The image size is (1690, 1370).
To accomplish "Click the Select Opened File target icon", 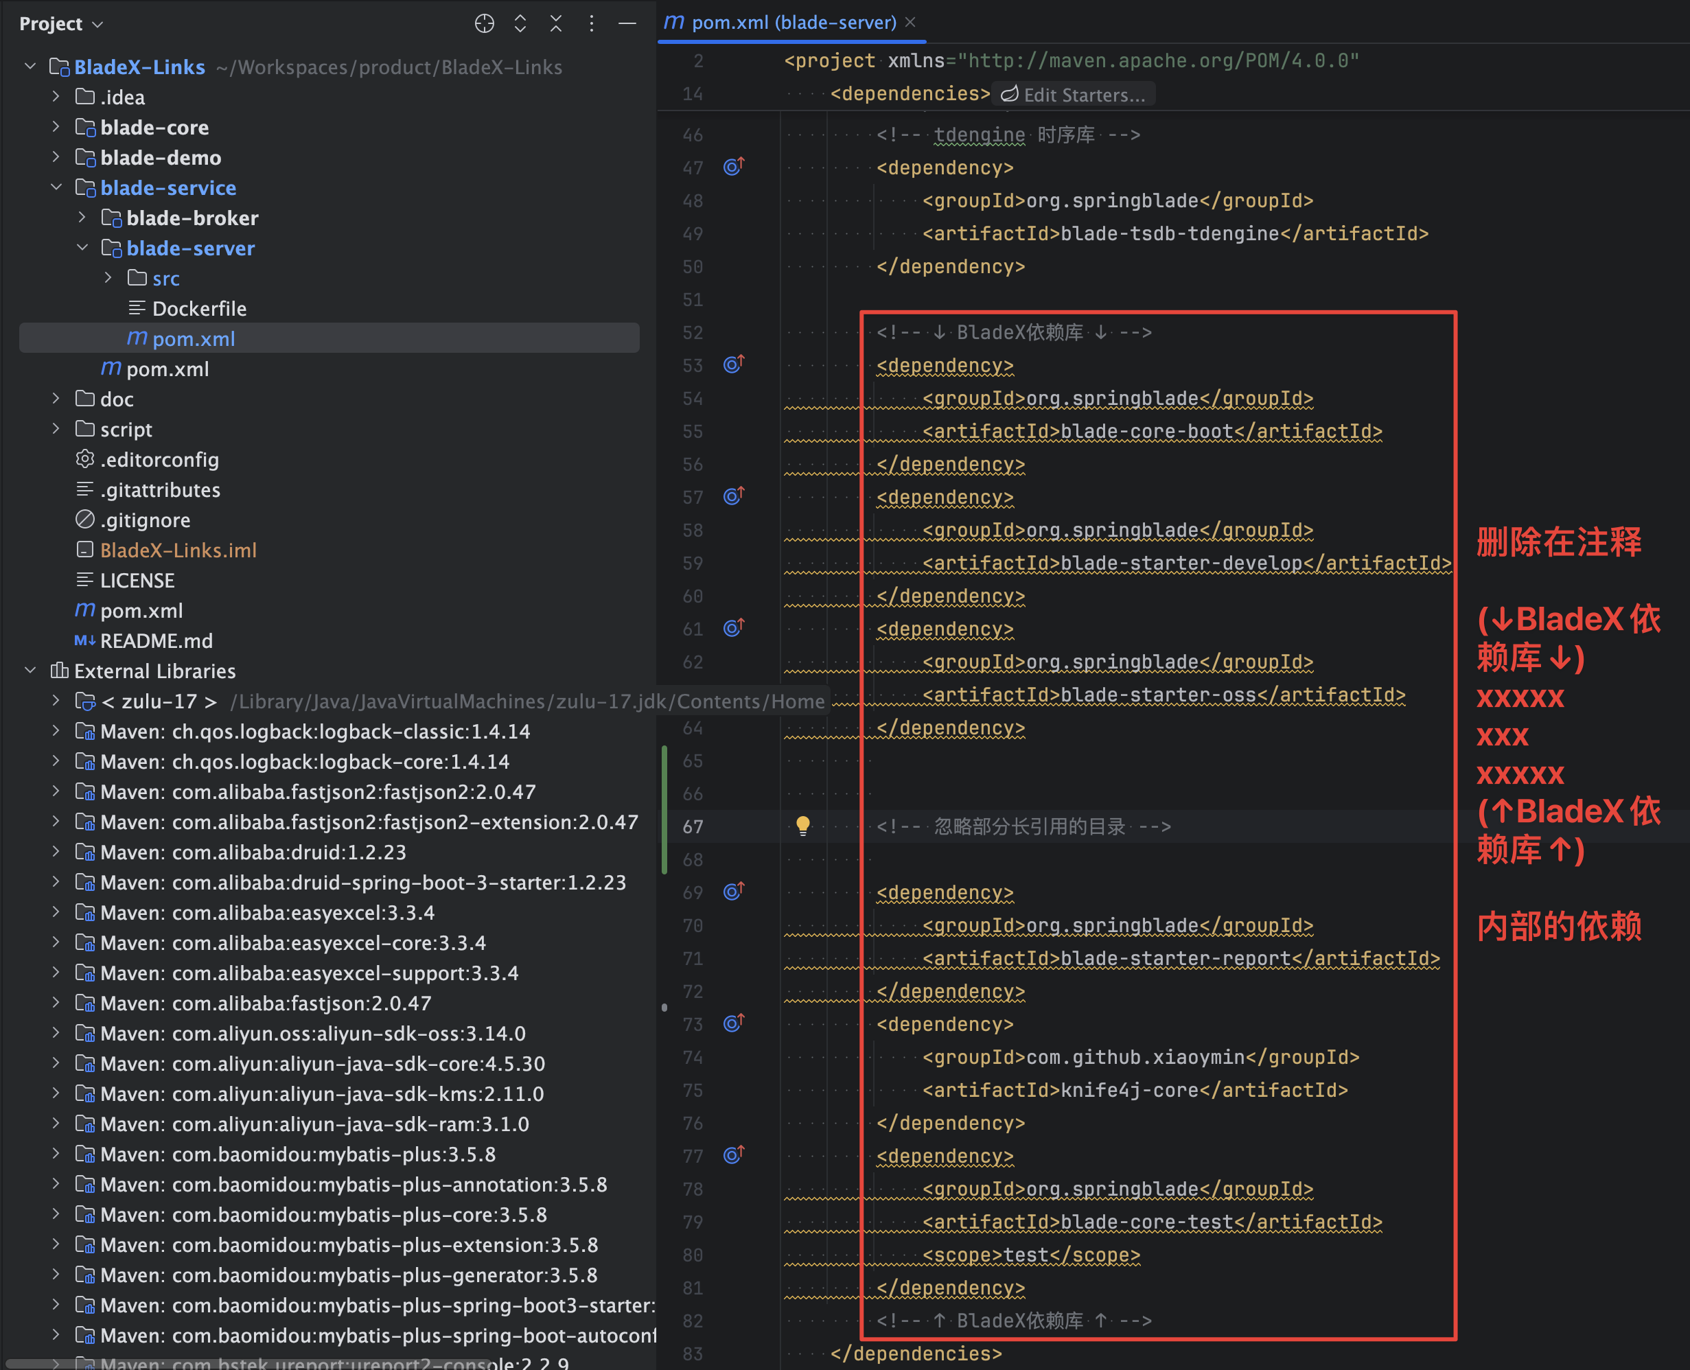I will pos(485,23).
